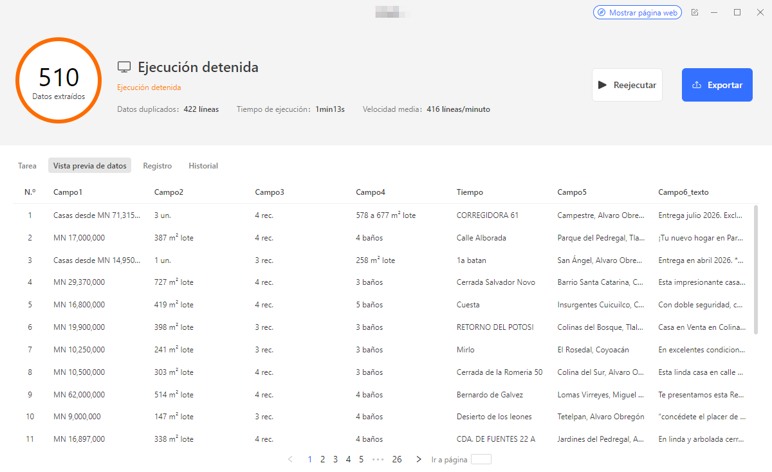
Task: Click the compass icon in Mostrar página web
Action: [x=602, y=12]
